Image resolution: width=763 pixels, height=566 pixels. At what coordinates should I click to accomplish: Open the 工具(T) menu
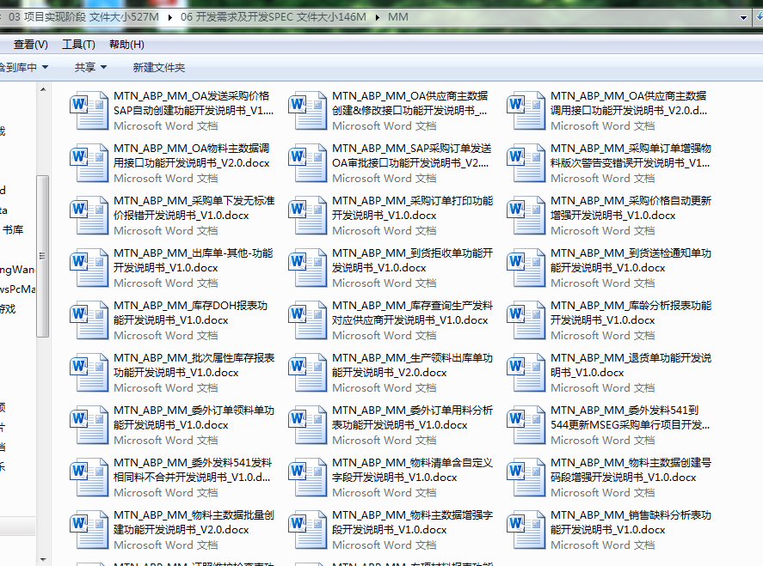[78, 45]
